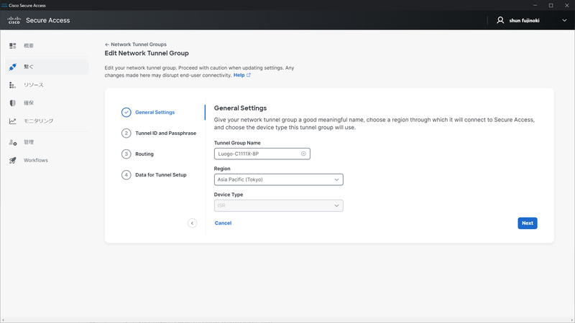Open the Device Type dropdown
Screen dimensions: 575x323
coord(279,206)
